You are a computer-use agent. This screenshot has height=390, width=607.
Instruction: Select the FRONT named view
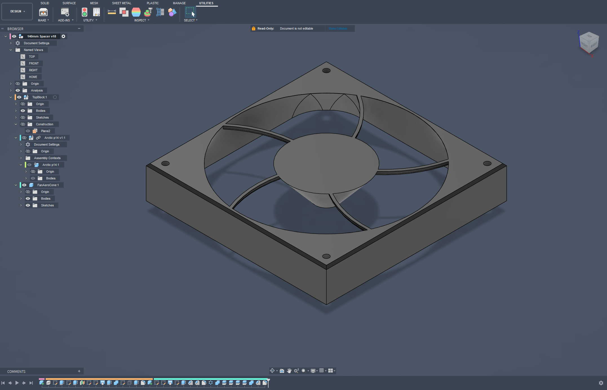(34, 63)
